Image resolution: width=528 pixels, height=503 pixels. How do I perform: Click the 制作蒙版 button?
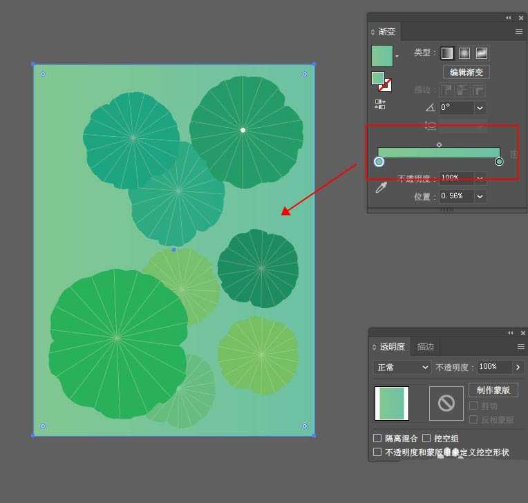(x=493, y=390)
